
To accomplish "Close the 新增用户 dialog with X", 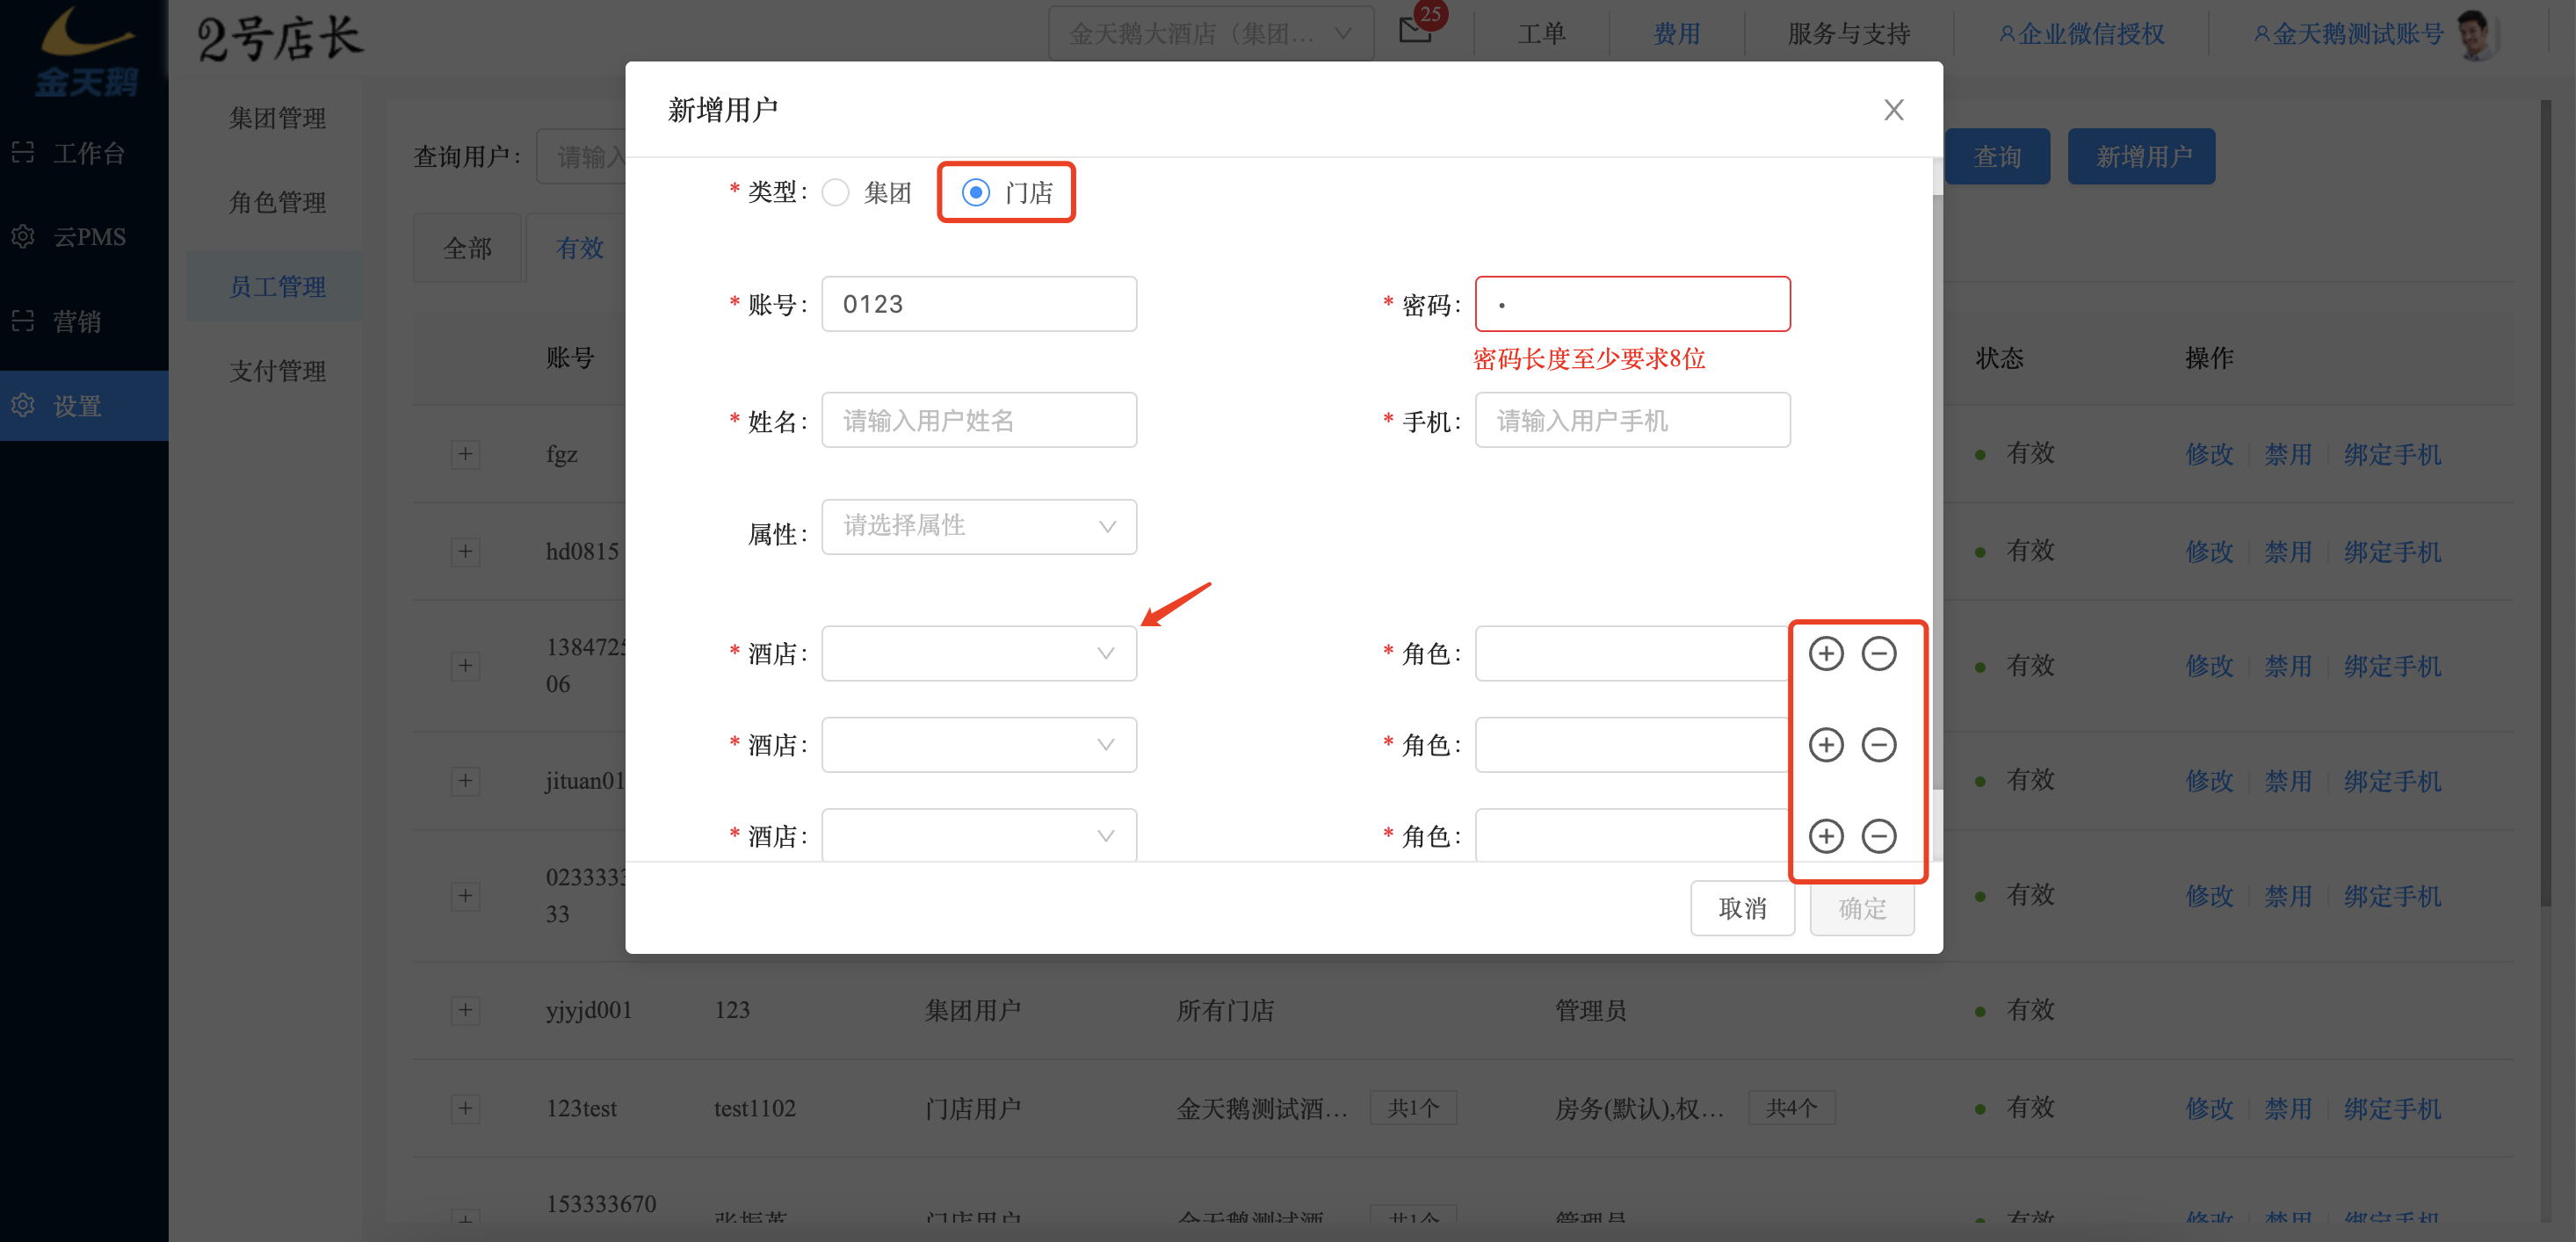I will click(x=1893, y=110).
